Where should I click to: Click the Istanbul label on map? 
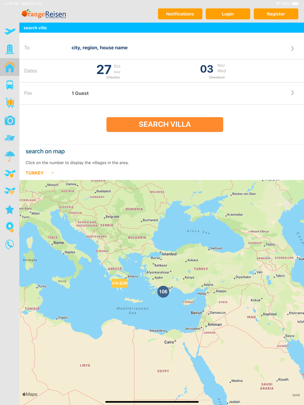coord(169,254)
